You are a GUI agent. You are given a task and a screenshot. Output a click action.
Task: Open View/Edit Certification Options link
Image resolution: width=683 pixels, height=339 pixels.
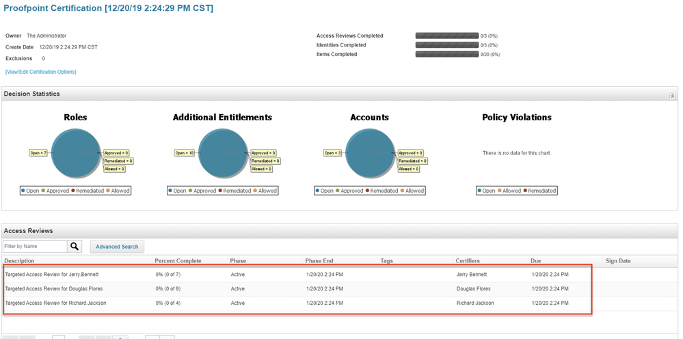click(x=41, y=72)
